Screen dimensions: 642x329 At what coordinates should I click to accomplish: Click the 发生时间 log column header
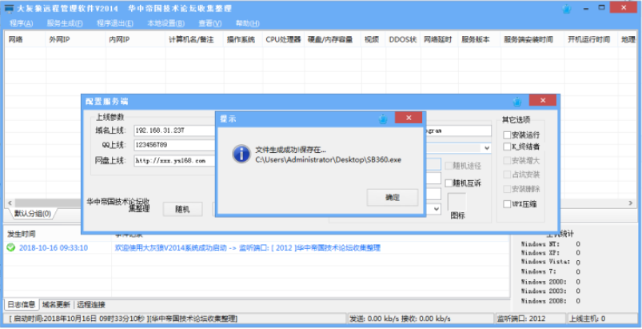[x=22, y=234]
